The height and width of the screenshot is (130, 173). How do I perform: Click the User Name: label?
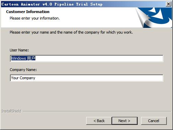[x=19, y=50]
